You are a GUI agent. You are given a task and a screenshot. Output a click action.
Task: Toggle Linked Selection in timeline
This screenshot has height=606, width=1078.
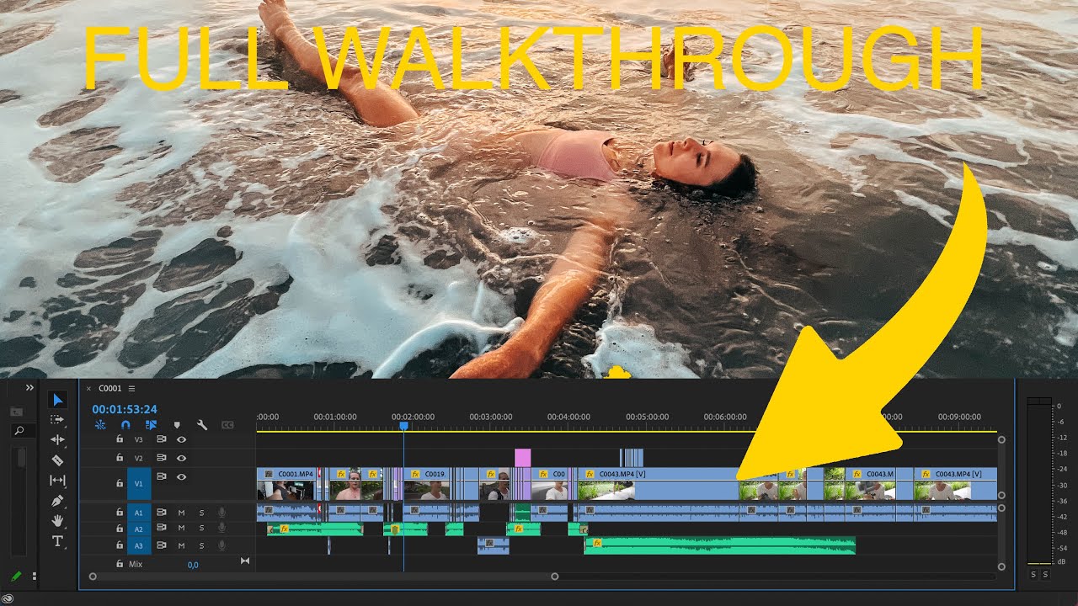(x=151, y=425)
